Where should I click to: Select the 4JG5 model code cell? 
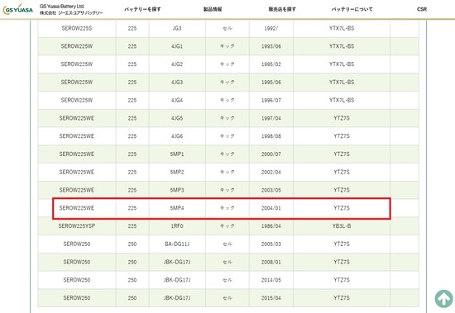click(177, 118)
